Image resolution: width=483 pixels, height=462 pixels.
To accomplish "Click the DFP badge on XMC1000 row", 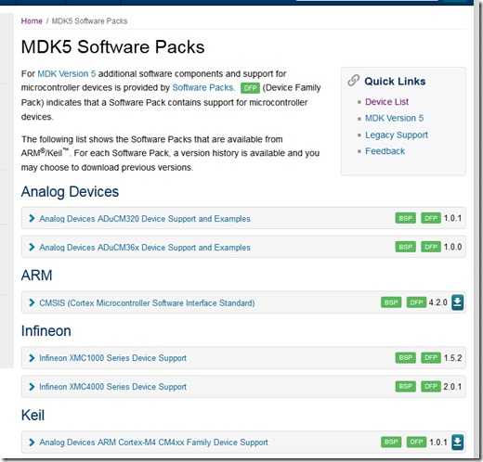I will pyautogui.click(x=431, y=358).
